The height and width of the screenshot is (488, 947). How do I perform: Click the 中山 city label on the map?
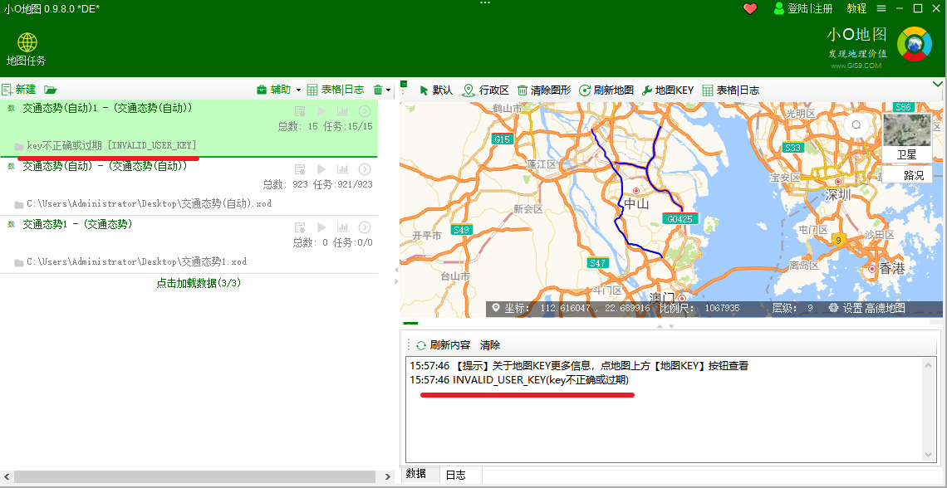636,203
